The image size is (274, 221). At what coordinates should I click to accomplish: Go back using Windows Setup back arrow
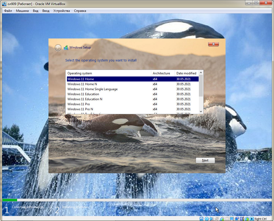click(58, 48)
